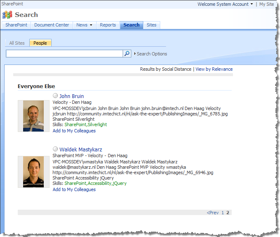Expand the Search Options disclosure triangle
The height and width of the screenshot is (237, 280).
pyautogui.click(x=135, y=53)
